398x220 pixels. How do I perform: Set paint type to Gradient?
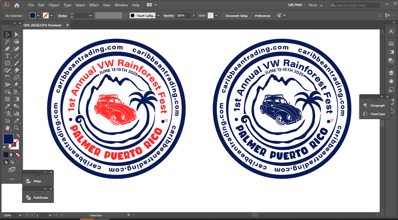pos(12,155)
